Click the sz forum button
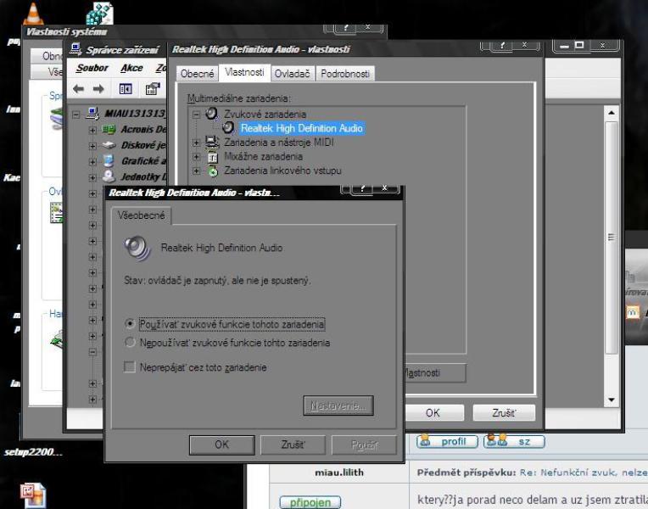This screenshot has width=648, height=509. point(514,441)
